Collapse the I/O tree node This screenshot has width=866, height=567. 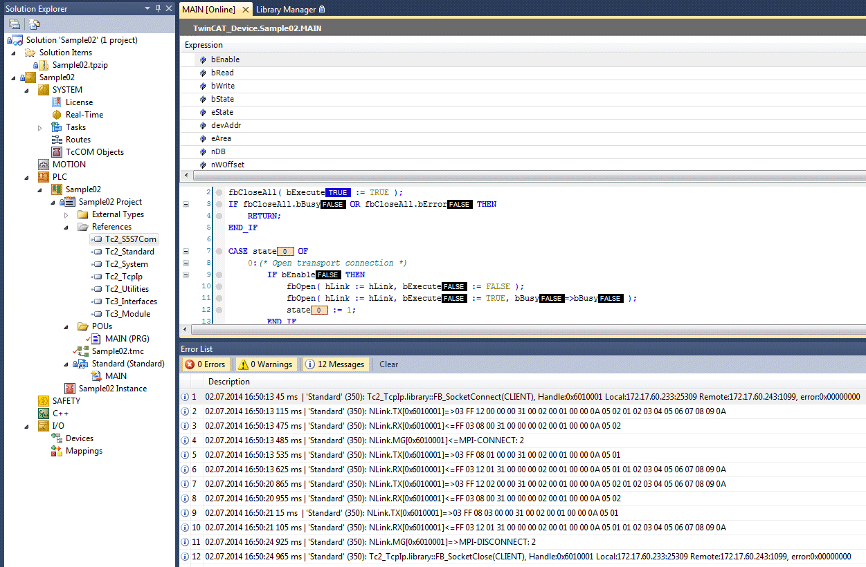click(26, 426)
